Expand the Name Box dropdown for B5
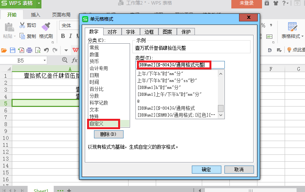 coord(44,61)
